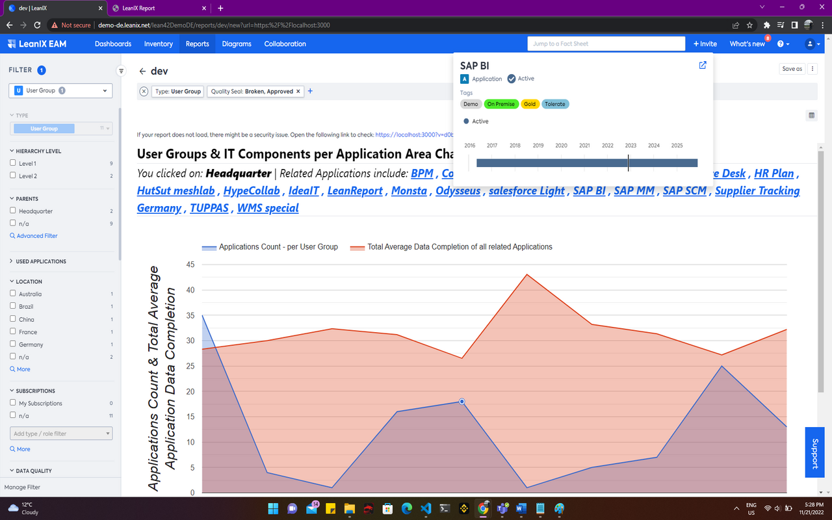This screenshot has width=832, height=520.
Task: Open a new Chrome tab
Action: 220,8
